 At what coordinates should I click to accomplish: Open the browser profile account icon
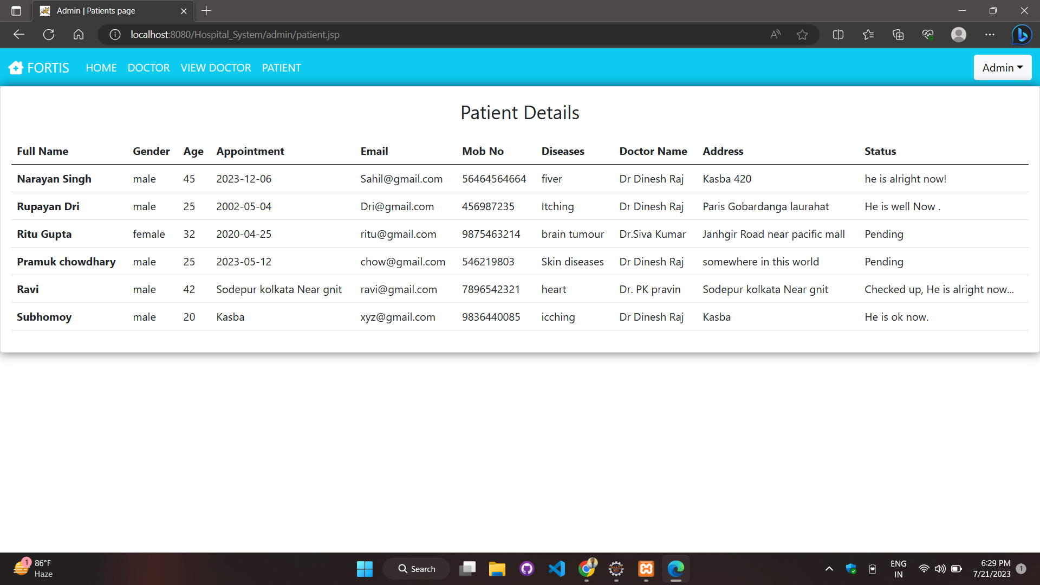tap(958, 34)
